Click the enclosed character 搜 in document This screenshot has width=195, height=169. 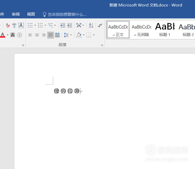point(56,91)
